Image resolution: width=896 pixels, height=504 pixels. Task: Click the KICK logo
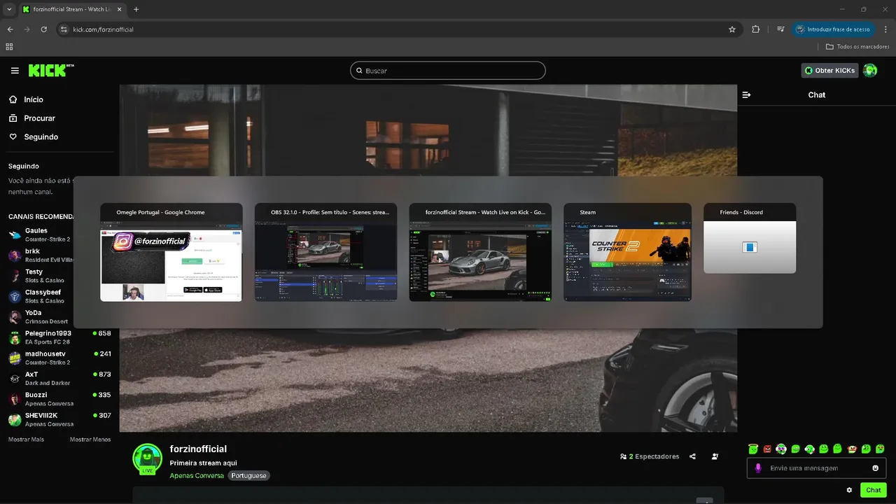point(51,70)
